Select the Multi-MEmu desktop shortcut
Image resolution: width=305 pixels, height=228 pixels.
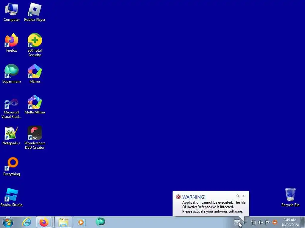[x=35, y=104]
